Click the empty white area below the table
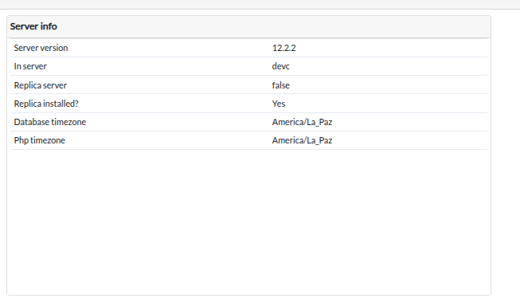 coord(248,222)
